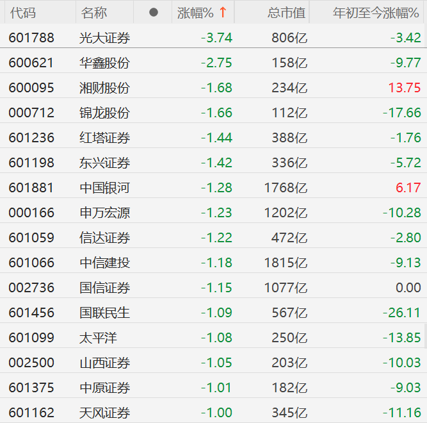Click -9.77 year-to-date value
This screenshot has width=427, height=423.
406,63
